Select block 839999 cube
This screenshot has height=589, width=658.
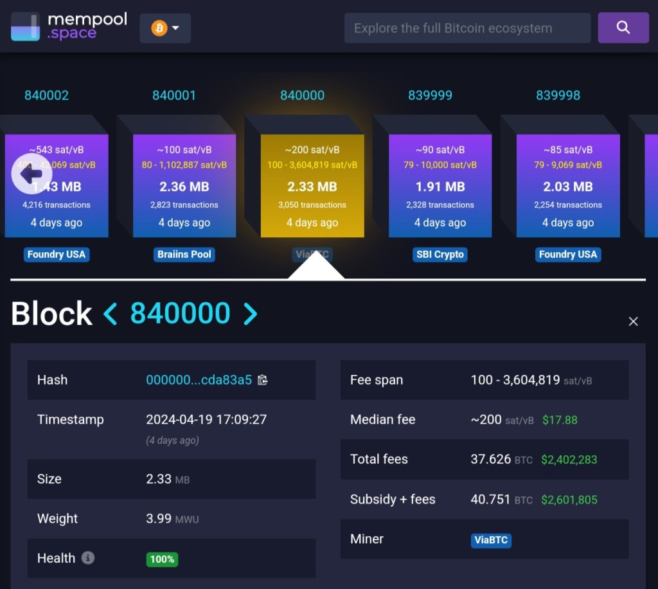440,186
